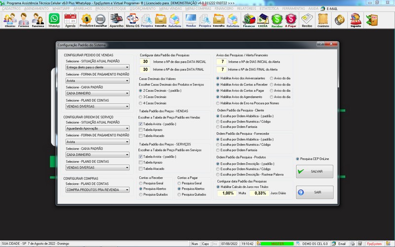Click the DATA INICIAL days field

pyautogui.click(x=145, y=62)
